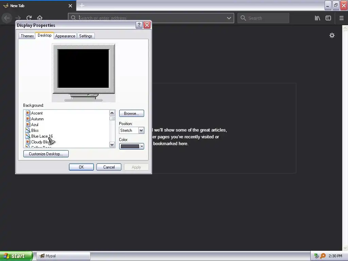Confirm with the OK button
348x261 pixels.
(x=81, y=167)
